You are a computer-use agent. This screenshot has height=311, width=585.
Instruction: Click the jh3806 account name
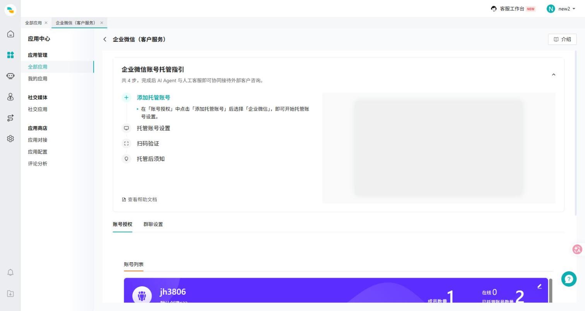pos(173,292)
